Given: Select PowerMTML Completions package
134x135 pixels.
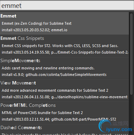Looking at the screenshot, I should pos(64,113).
